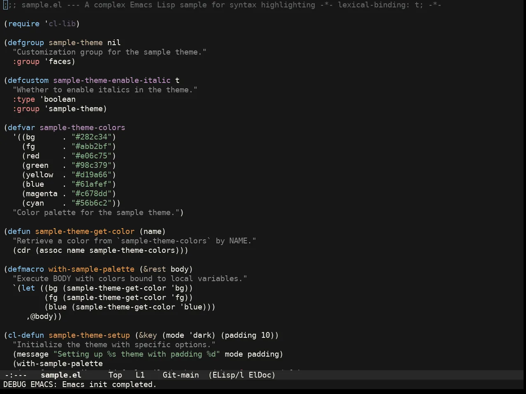Screen dimensions: 526x394
Task: Click the 'defun' keyword
Action: point(19,231)
